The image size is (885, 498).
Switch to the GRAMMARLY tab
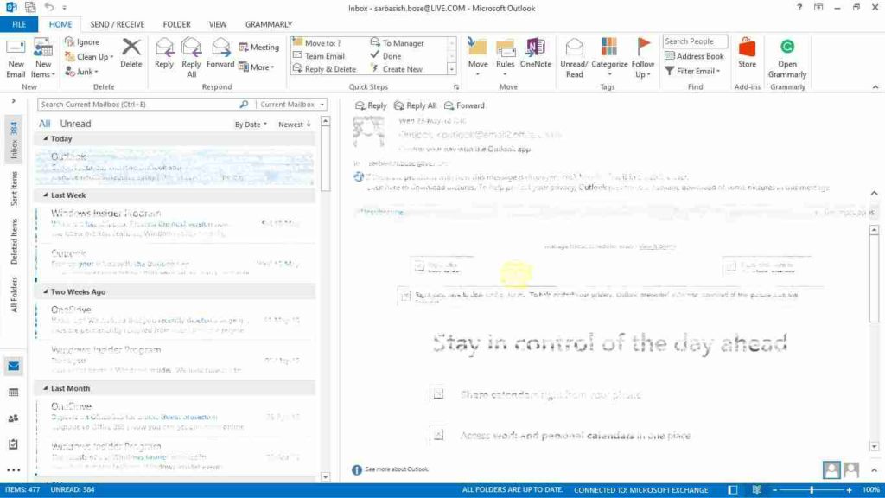[x=269, y=24]
